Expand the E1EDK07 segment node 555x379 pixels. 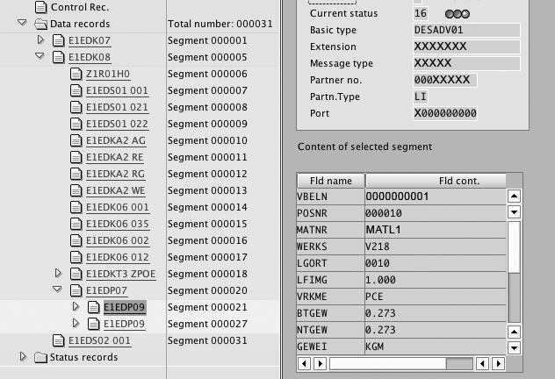tap(40, 39)
